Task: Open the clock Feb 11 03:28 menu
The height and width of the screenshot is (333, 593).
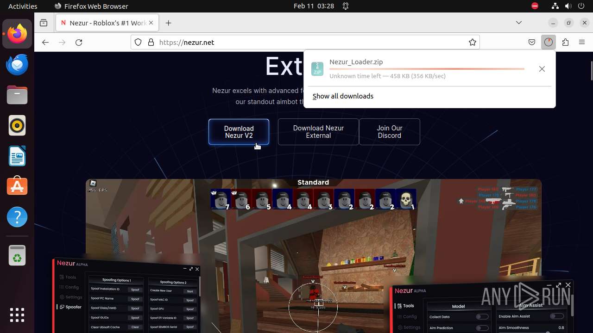Action: 314,6
